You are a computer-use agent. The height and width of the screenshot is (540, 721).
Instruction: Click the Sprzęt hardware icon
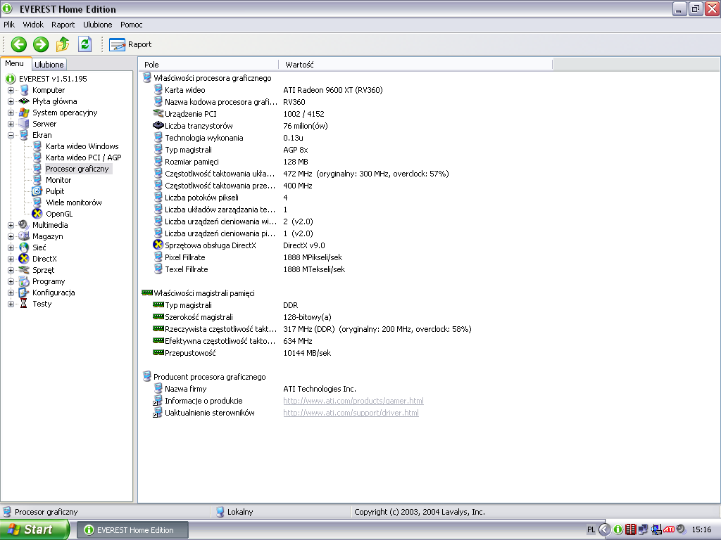(x=24, y=270)
